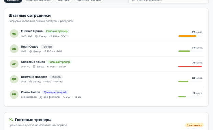Click the team text U-16
This screenshot has width=213, height=130.
point(24,82)
